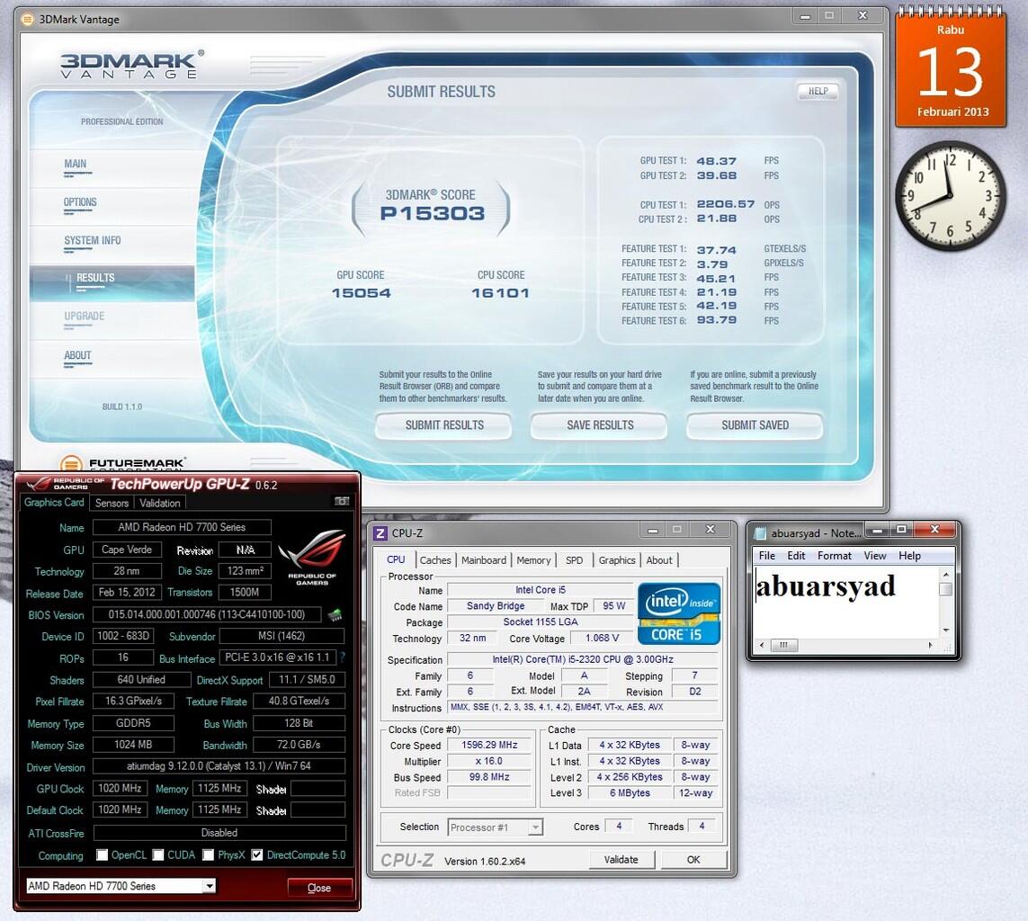
Task: Enable the PhysX checkbox in GPU-Z
Action: pyautogui.click(x=208, y=854)
